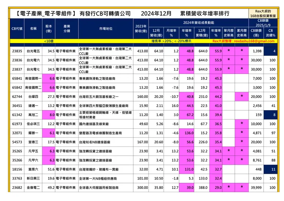Click the 全球第一大NB樞紐供應商 description
This screenshot has height=201, width=284.
(x=98, y=178)
